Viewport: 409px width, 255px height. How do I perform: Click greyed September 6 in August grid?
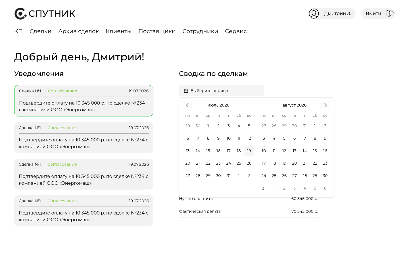click(x=325, y=188)
